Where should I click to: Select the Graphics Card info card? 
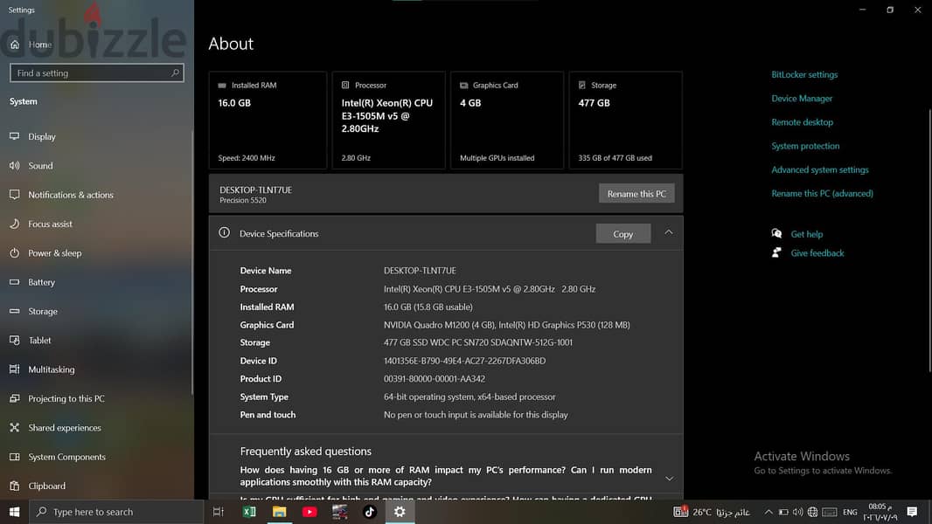pos(507,121)
